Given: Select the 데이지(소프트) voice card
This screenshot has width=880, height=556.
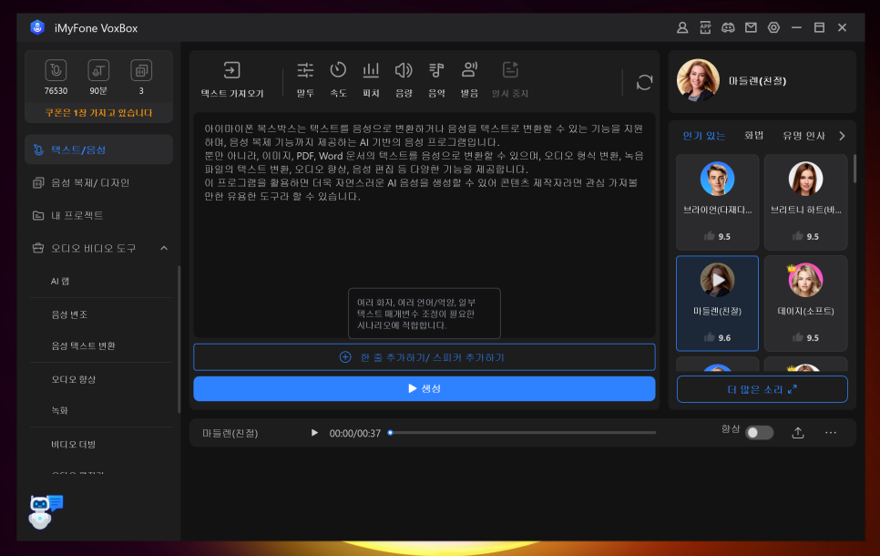Looking at the screenshot, I should click(x=806, y=304).
